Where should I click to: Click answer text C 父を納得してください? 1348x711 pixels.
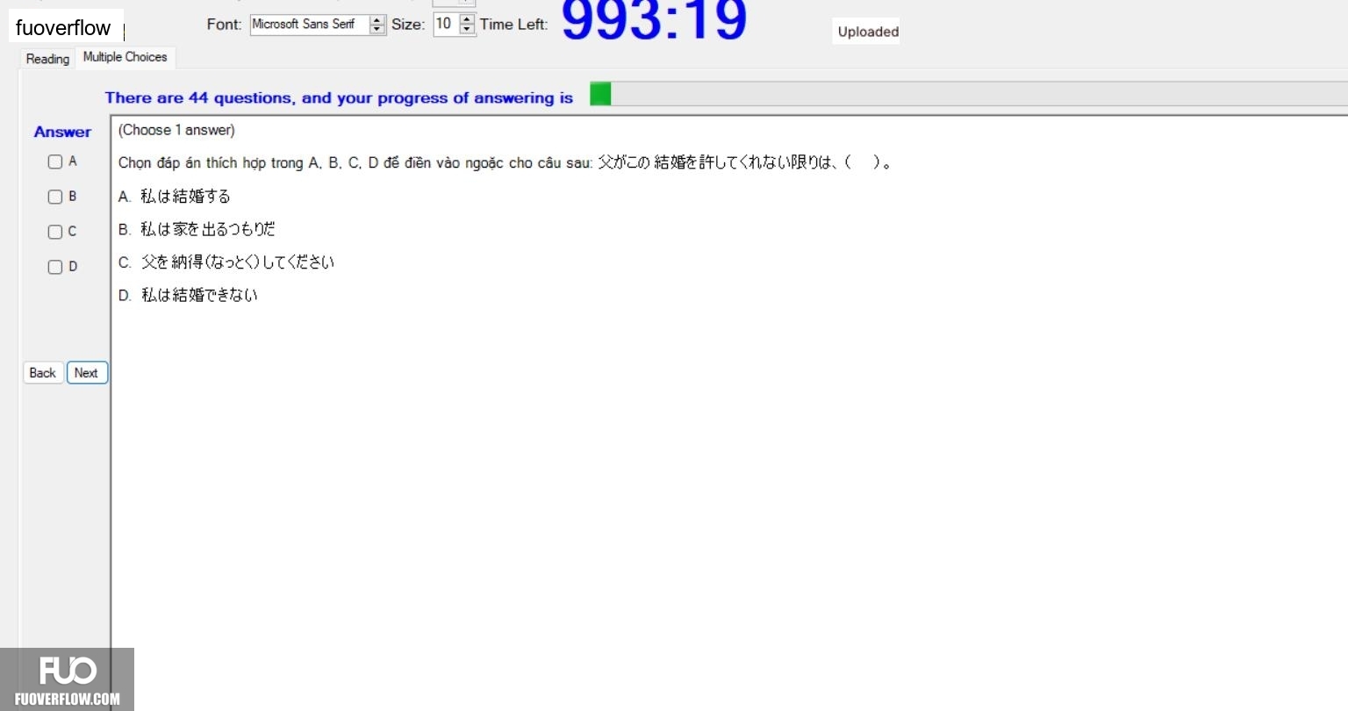226,262
